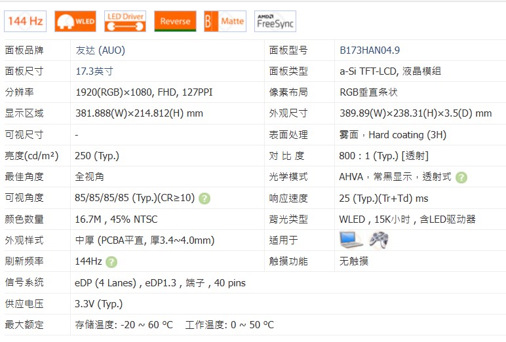Click the 250 (Typ.) brightness value

pos(97,156)
